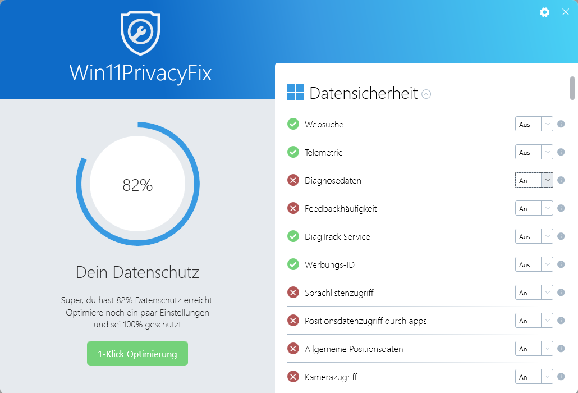578x393 pixels.
Task: Open the Allgemeine Positionsdaten dropdown
Action: tap(534, 349)
